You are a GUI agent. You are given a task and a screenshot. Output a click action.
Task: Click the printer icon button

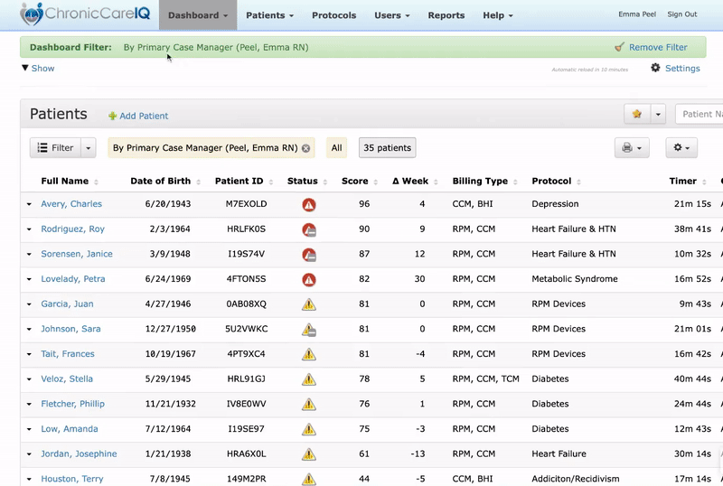pyautogui.click(x=630, y=148)
